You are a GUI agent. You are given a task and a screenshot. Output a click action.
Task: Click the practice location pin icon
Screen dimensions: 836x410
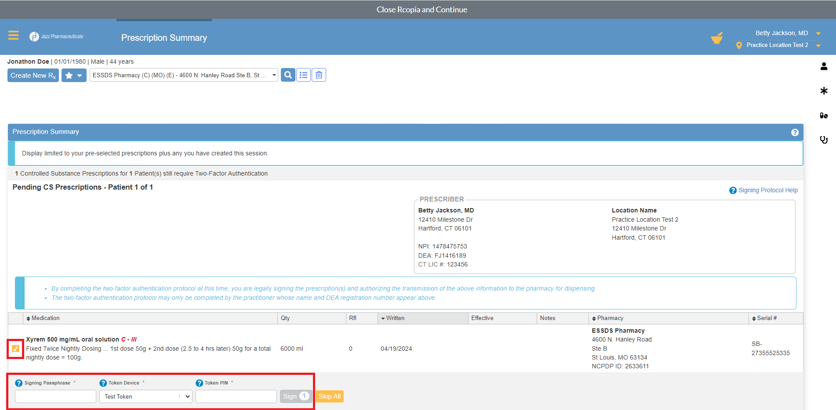(x=739, y=45)
